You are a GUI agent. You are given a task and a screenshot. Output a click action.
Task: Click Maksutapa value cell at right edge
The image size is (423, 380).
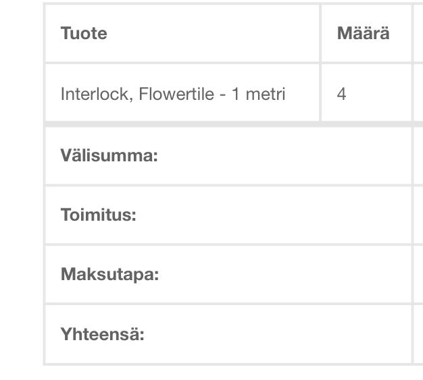tap(418, 275)
